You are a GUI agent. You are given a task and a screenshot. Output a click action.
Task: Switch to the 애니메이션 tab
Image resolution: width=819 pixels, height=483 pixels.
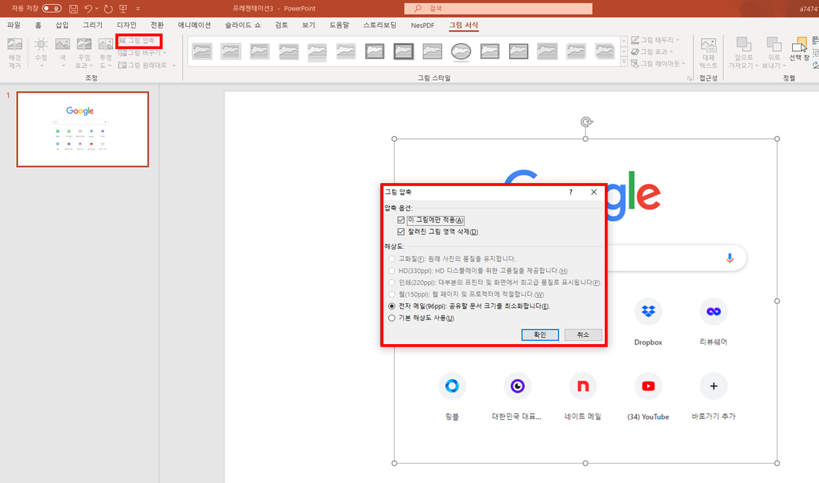point(195,25)
